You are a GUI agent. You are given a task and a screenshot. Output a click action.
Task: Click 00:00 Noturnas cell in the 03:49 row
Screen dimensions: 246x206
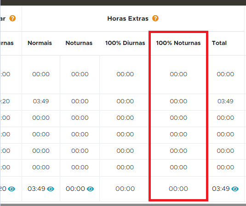[80, 101]
